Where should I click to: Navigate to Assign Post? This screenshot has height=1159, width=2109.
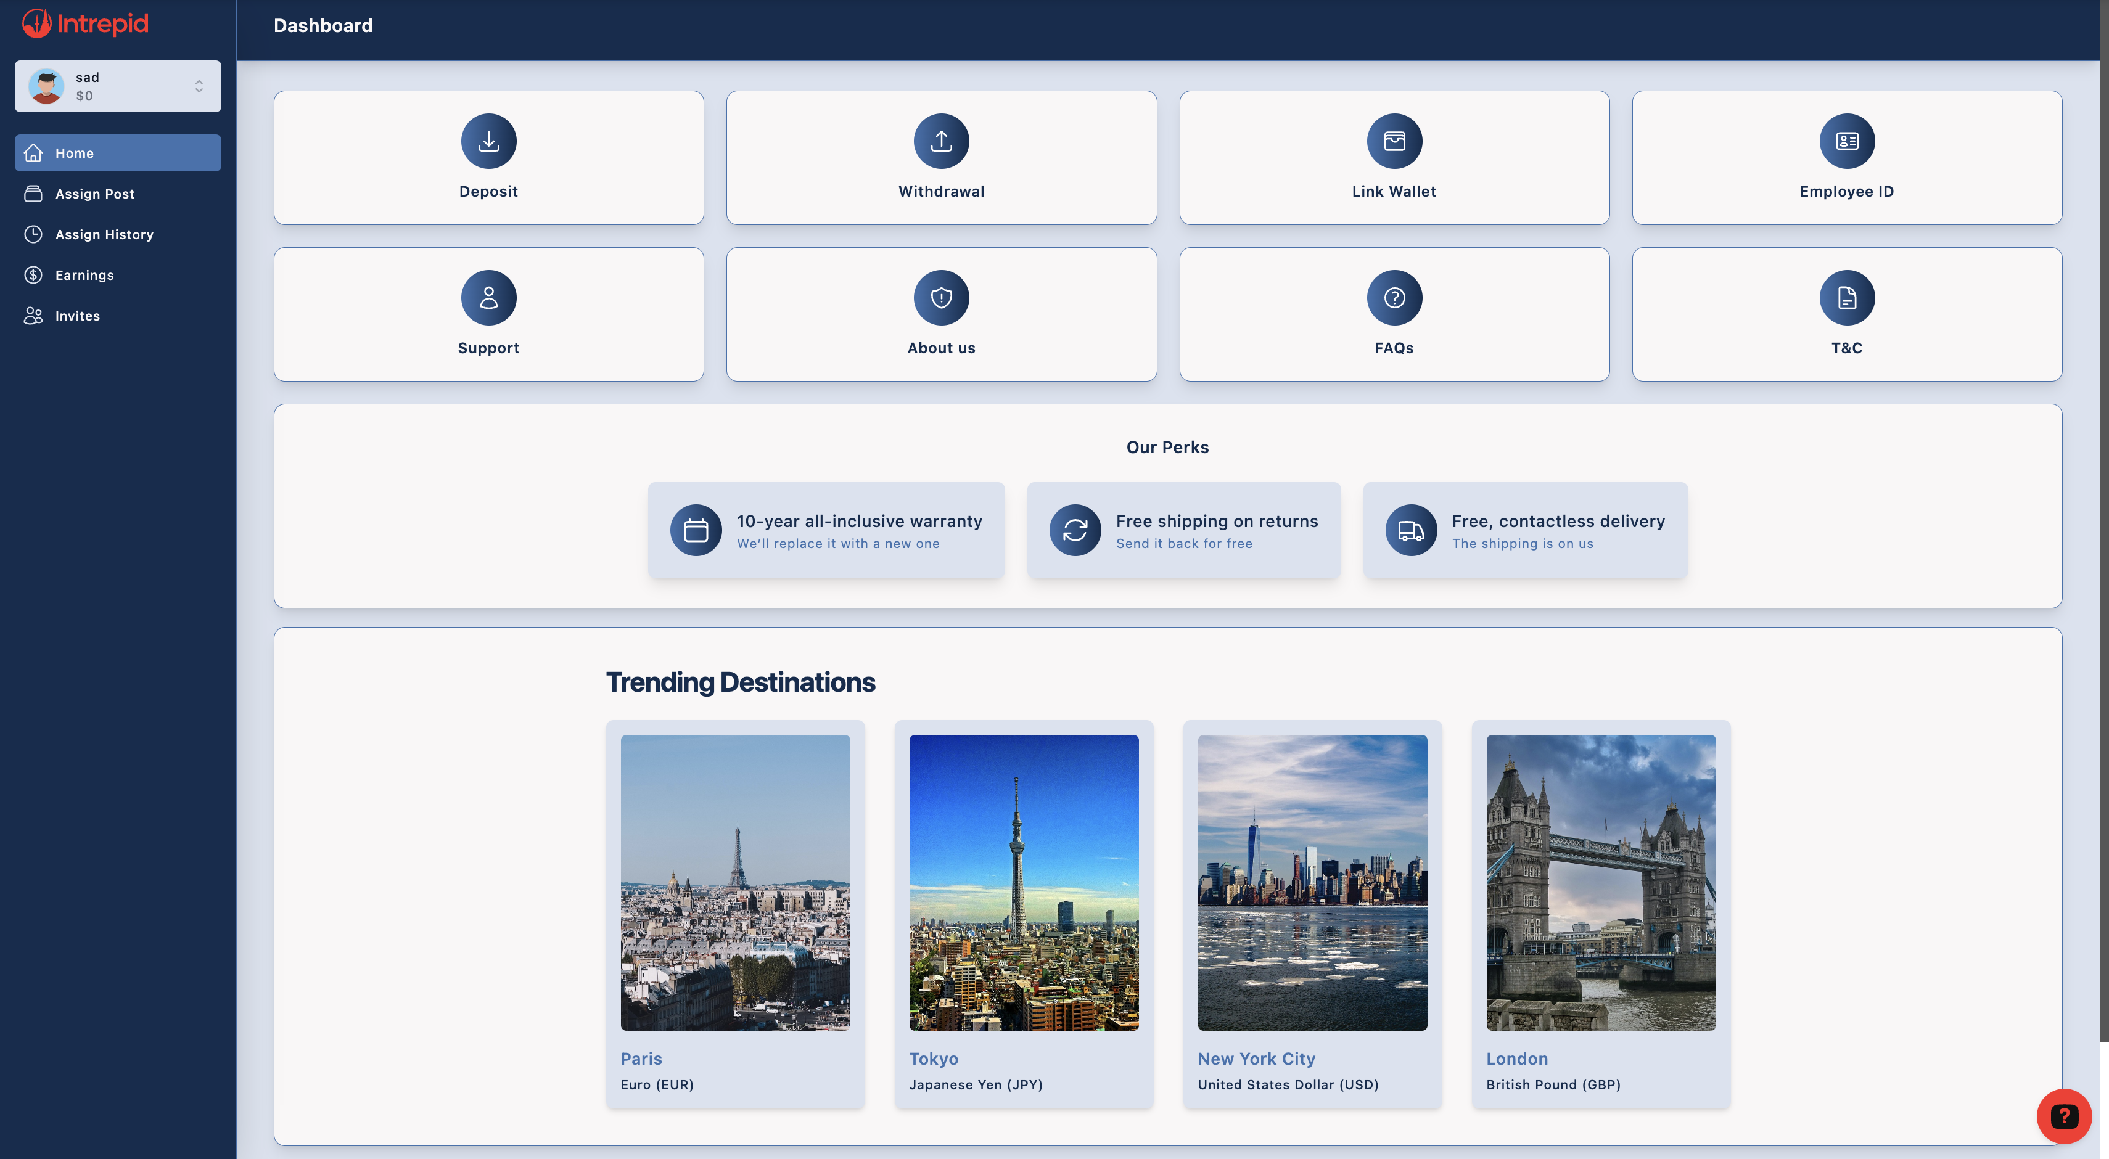[x=95, y=193]
